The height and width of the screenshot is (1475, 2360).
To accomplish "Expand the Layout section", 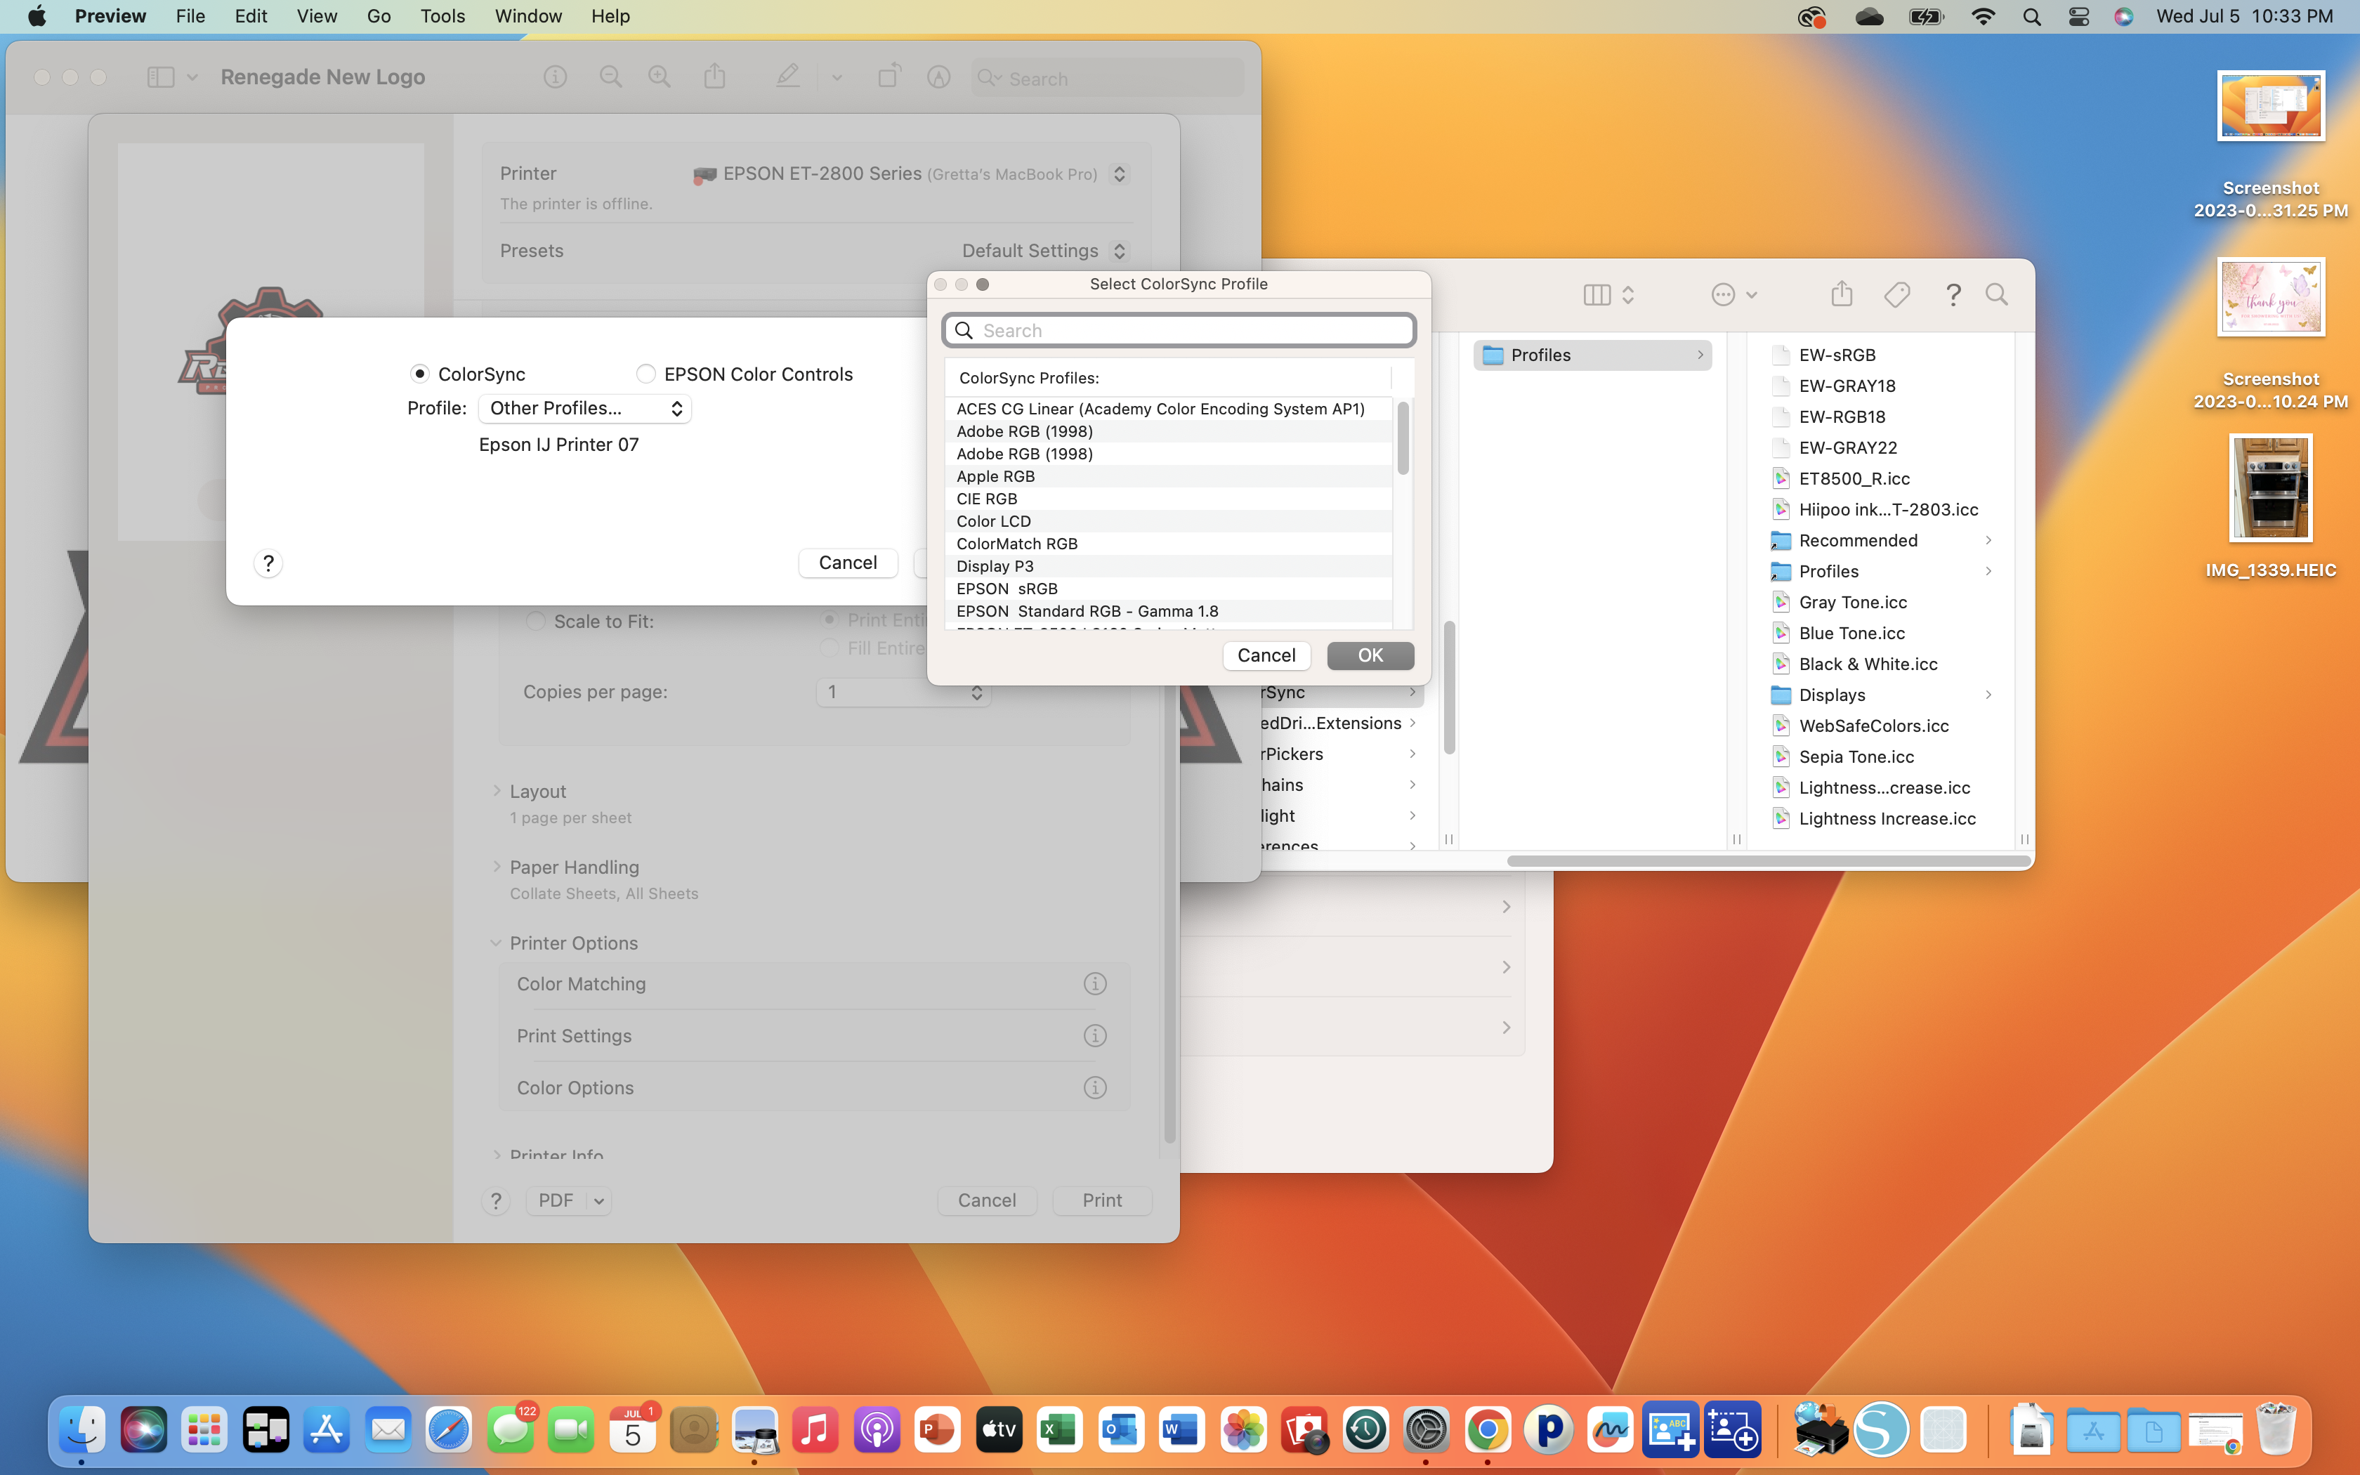I will point(497,791).
